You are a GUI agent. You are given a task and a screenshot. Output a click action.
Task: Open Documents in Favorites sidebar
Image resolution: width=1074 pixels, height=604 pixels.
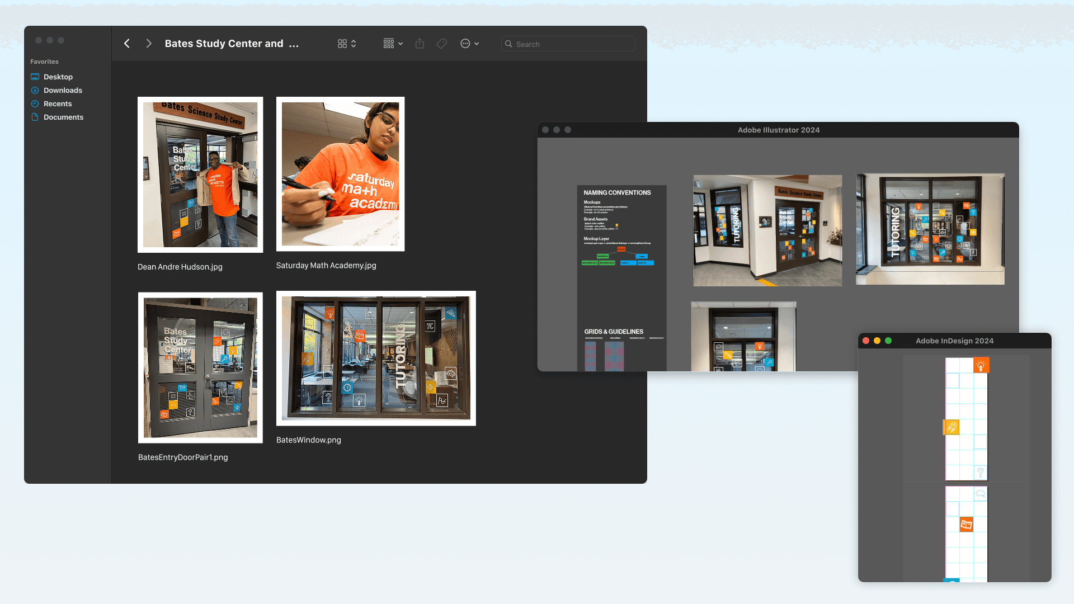63,117
